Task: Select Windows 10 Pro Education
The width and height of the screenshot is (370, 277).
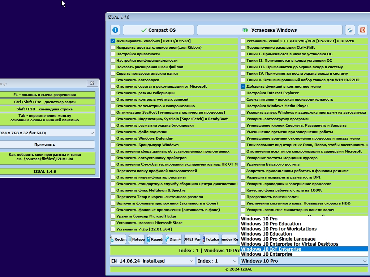Action: (304, 224)
